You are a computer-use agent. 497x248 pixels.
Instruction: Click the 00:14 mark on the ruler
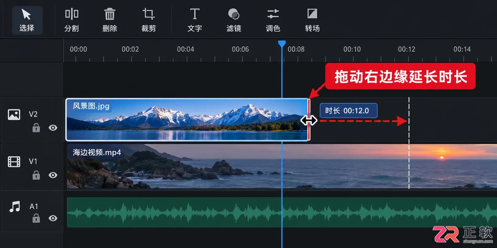pyautogui.click(x=462, y=49)
